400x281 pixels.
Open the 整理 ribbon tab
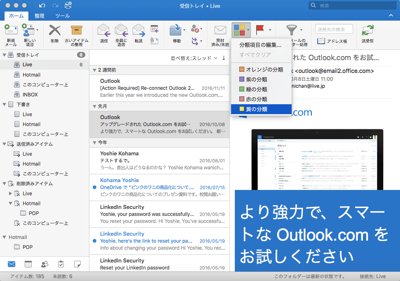point(39,16)
